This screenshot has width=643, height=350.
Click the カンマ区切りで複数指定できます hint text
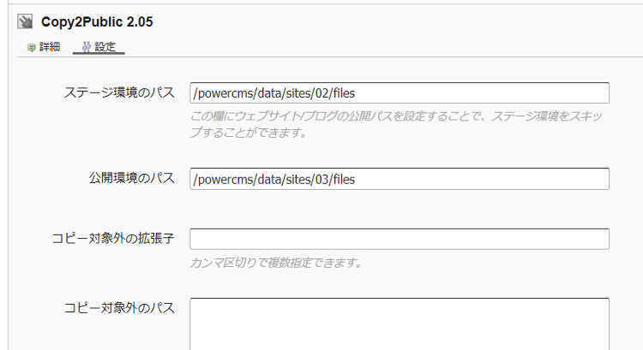tap(275, 263)
